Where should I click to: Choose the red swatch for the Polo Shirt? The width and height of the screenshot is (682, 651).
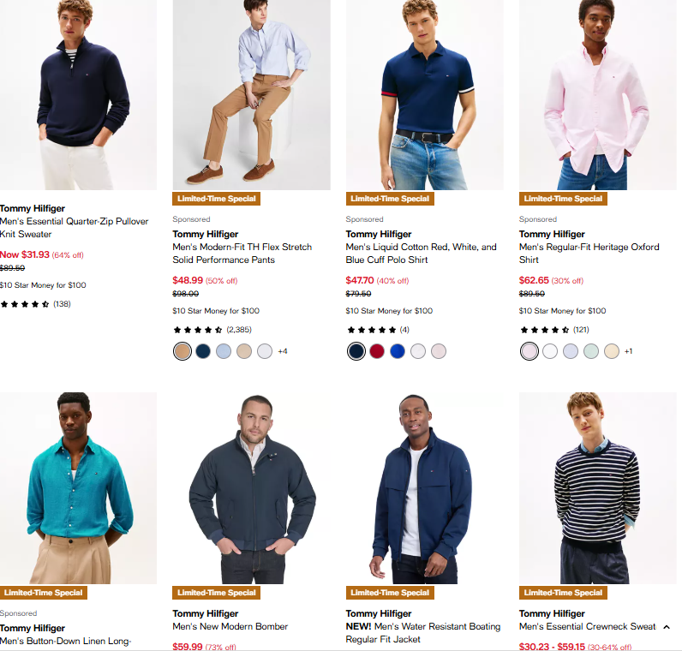coord(377,351)
